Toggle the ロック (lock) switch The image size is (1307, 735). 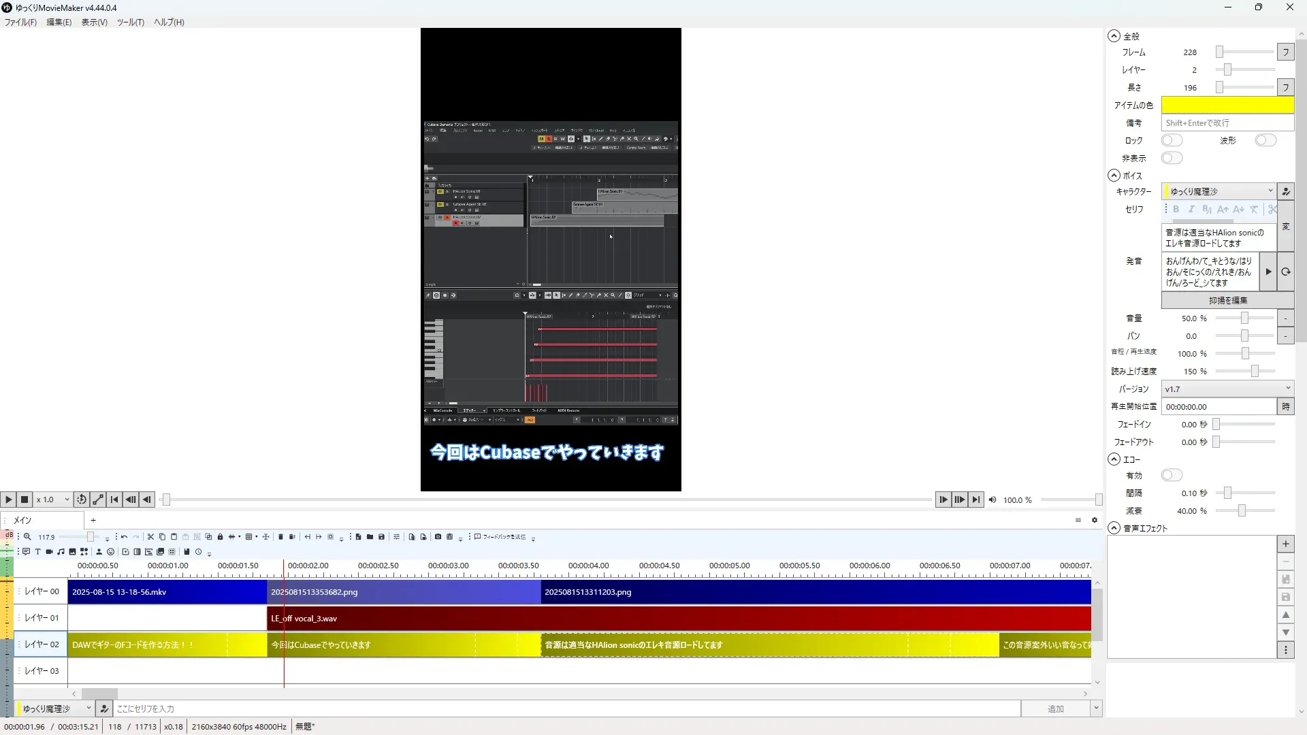point(1172,140)
